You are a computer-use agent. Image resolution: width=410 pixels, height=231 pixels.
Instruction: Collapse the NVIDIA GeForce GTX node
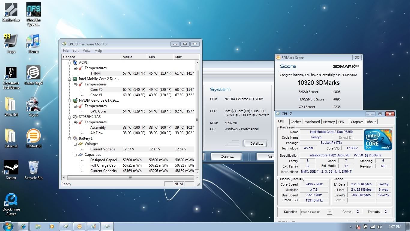70,100
